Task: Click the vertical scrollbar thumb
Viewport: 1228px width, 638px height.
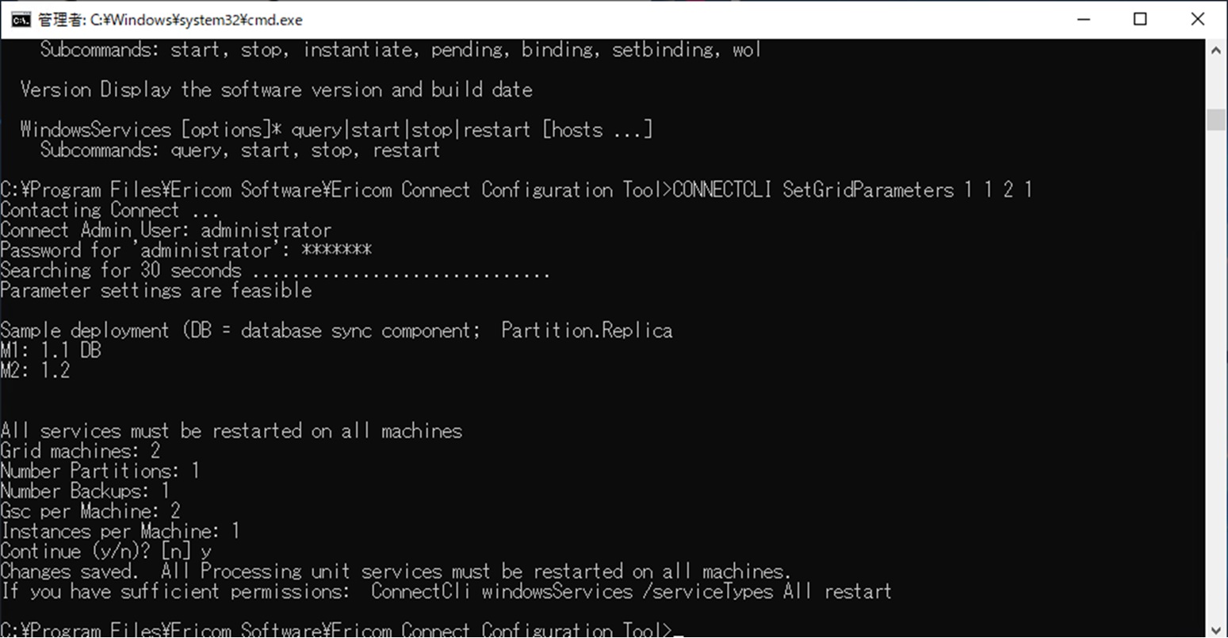Action: (x=1216, y=119)
